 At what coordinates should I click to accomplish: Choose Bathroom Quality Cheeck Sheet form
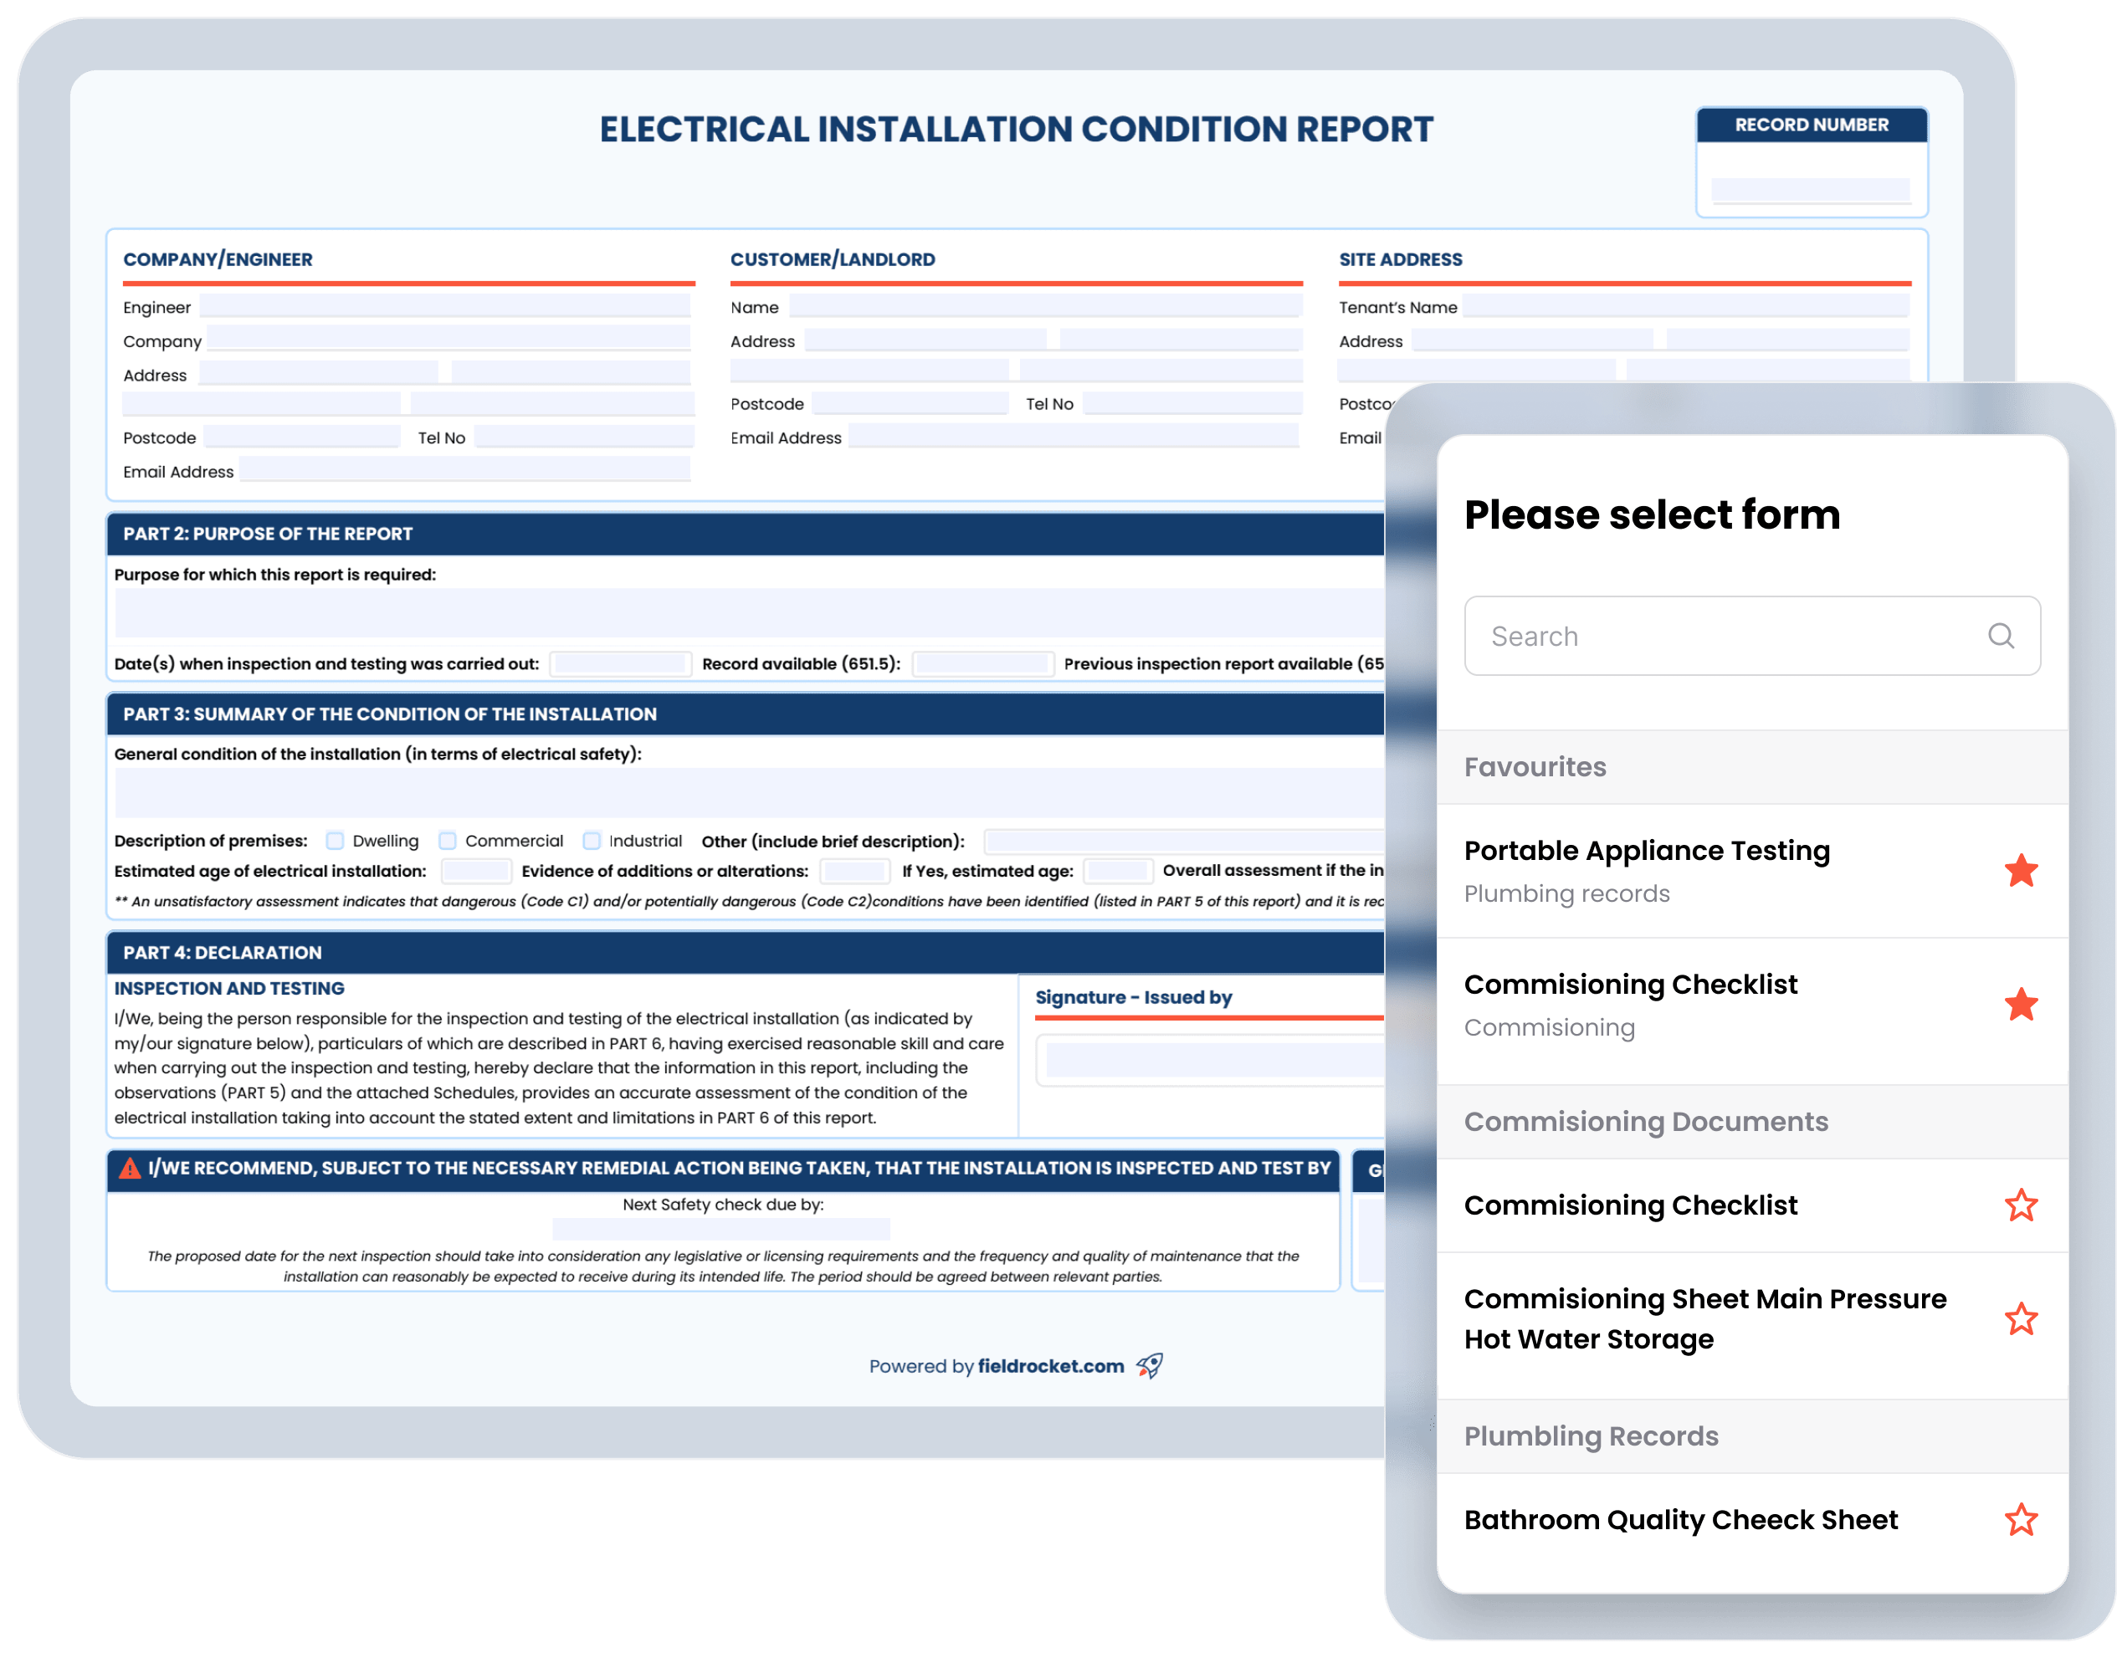1750,1519
